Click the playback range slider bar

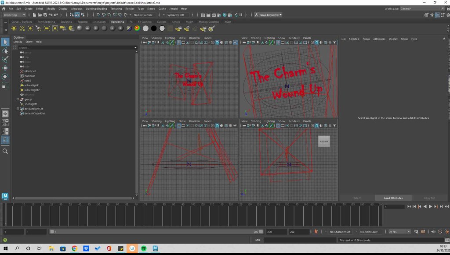[154, 232]
